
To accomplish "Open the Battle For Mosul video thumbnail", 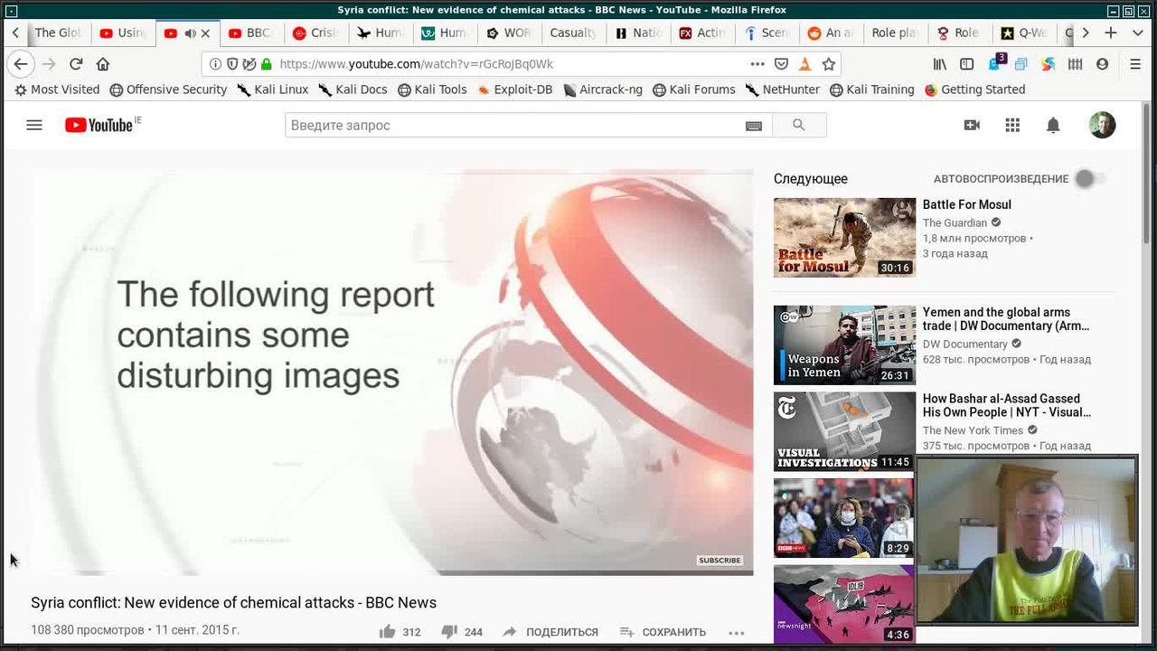I will click(844, 237).
